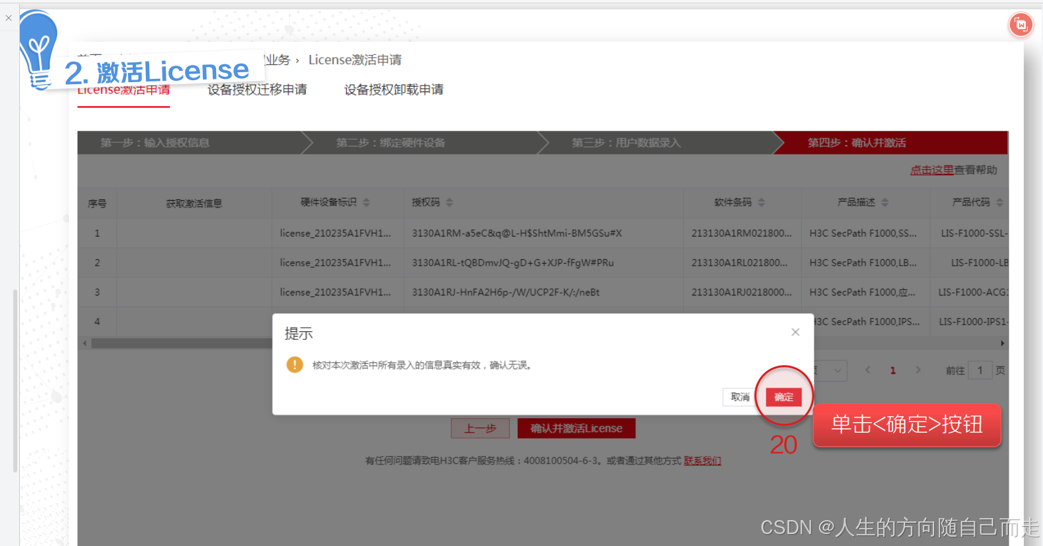Viewport: 1043px width, 546px height.
Task: Sort by 产品描述 column arrows
Action: coord(885,202)
